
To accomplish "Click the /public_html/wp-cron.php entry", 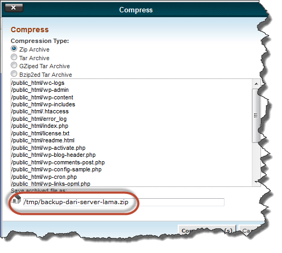I will tap(44, 177).
